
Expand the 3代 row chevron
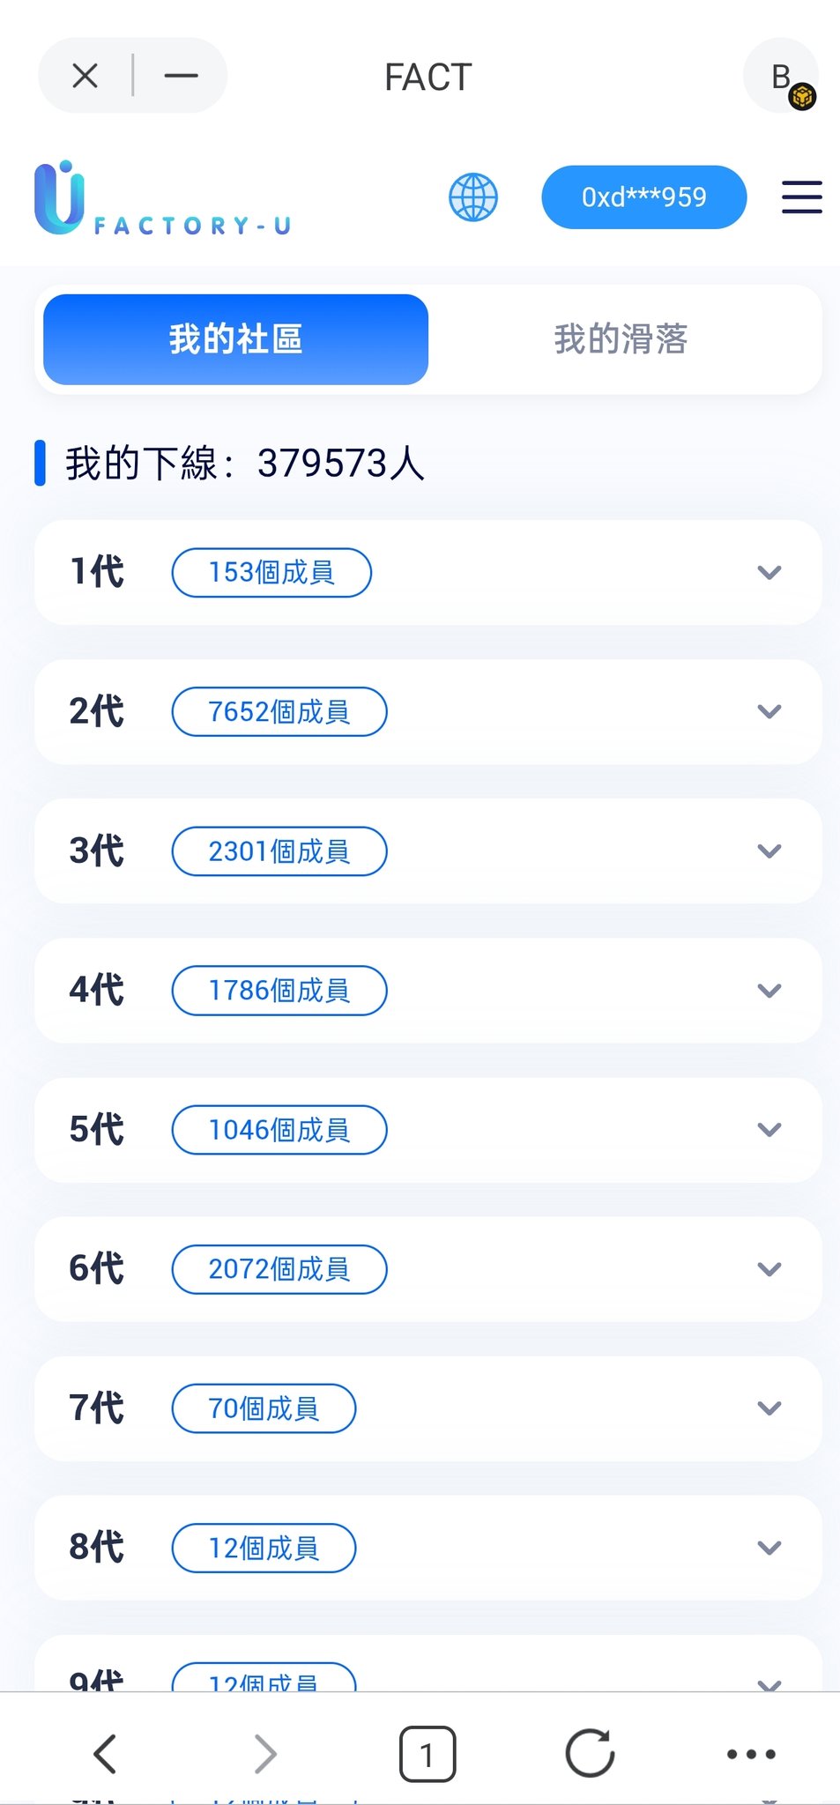point(769,851)
